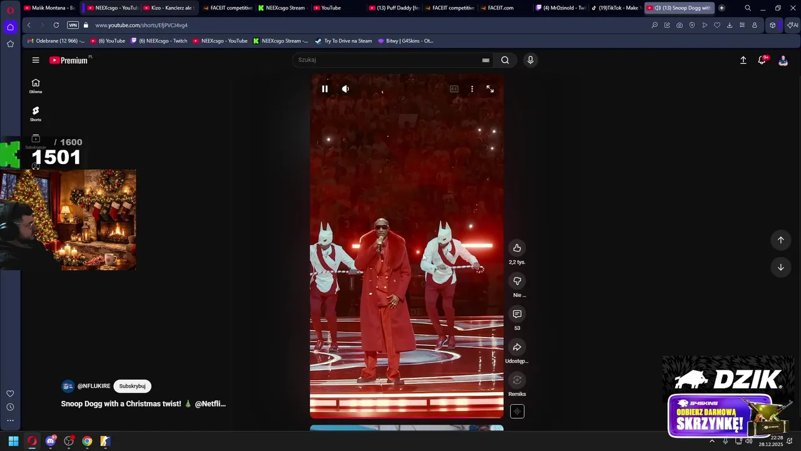This screenshot has height=451, width=801.
Task: Click the YouTube search magnifier button
Action: pos(505,60)
